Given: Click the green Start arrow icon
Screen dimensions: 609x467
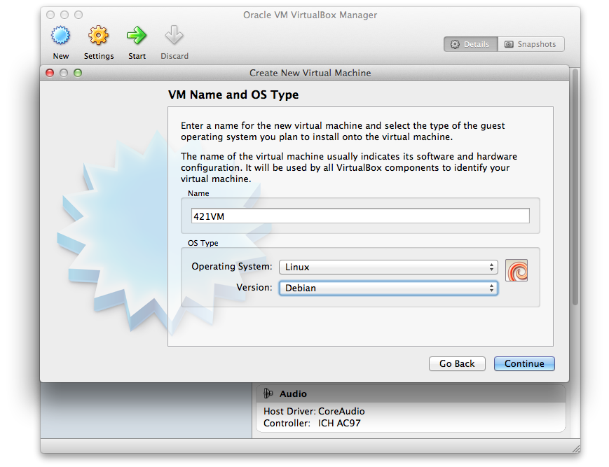Looking at the screenshot, I should coord(137,36).
